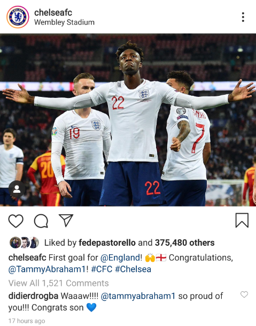Share post using paper plane icon

click(x=66, y=220)
